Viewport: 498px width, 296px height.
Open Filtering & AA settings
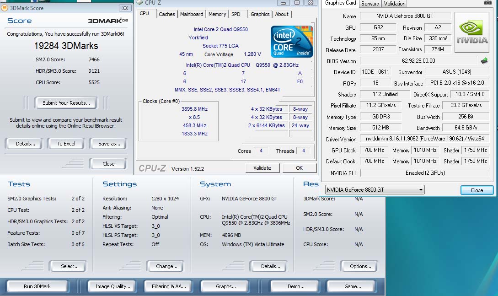coord(169,286)
